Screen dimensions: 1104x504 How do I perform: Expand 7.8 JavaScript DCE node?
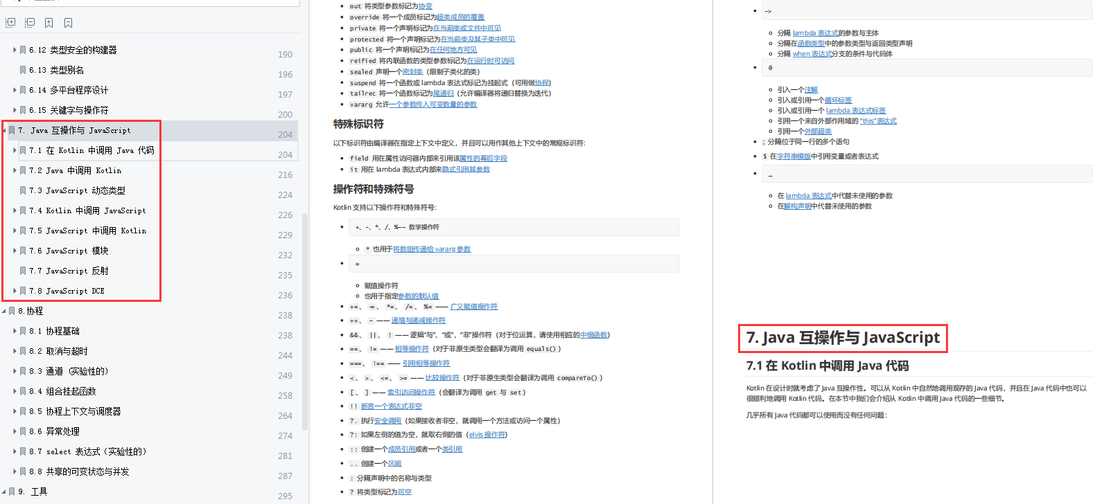tap(15, 291)
